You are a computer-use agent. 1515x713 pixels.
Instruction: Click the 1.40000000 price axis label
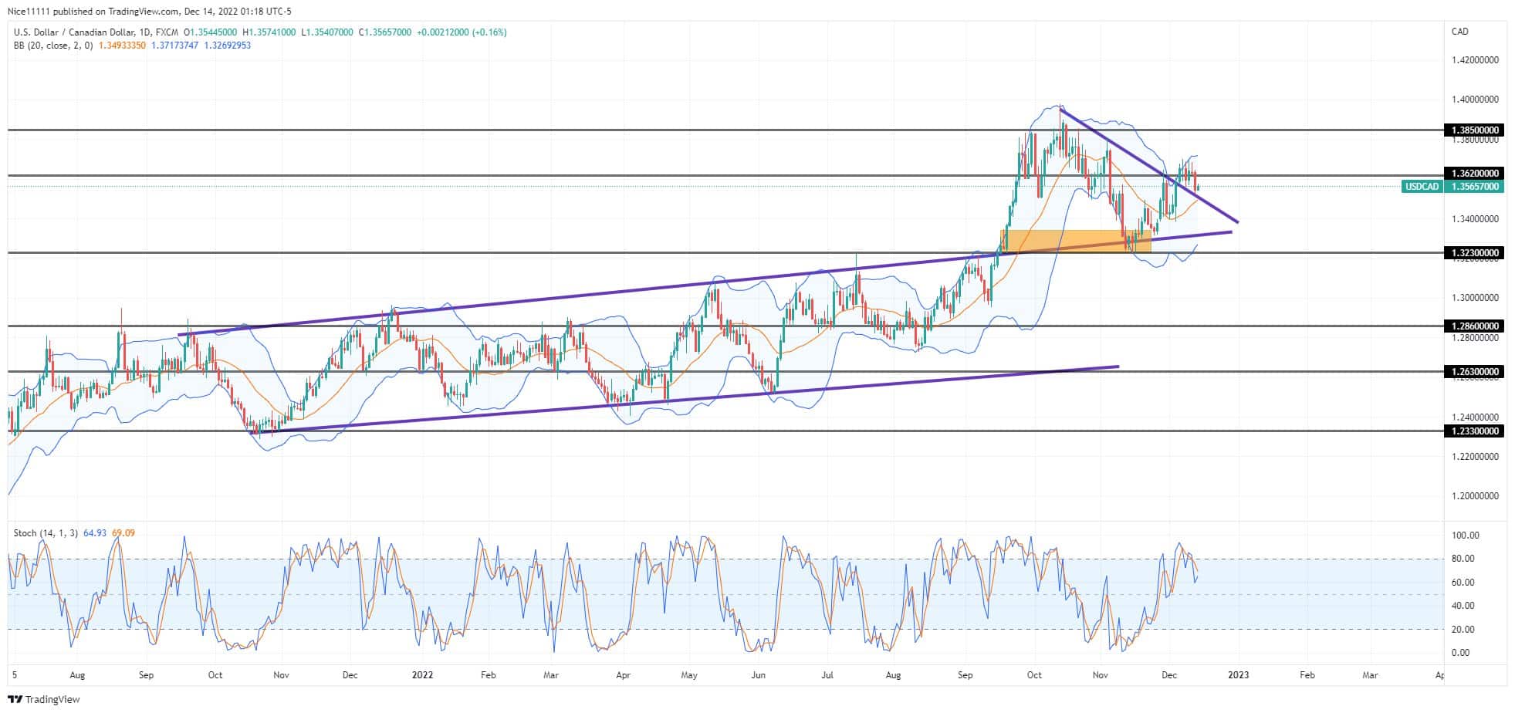click(x=1475, y=100)
